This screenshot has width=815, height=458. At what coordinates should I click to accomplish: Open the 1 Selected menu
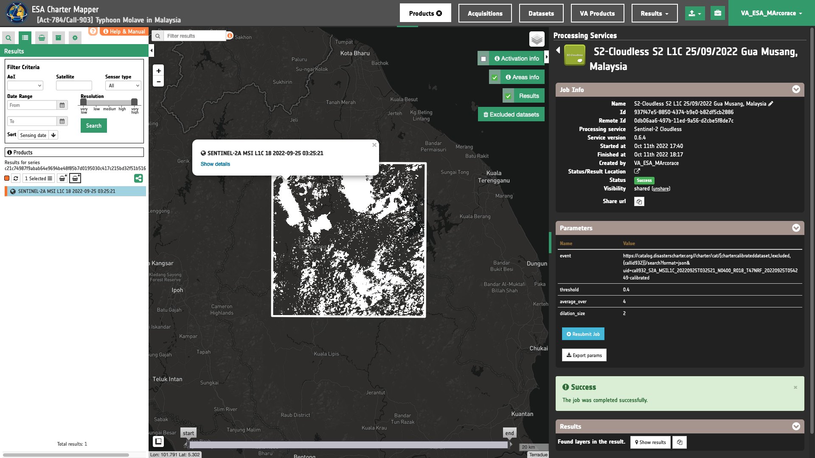tap(39, 179)
